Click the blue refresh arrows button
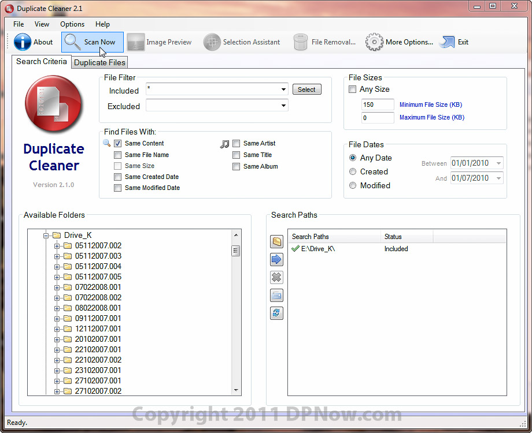The width and height of the screenshot is (532, 433). (x=277, y=313)
